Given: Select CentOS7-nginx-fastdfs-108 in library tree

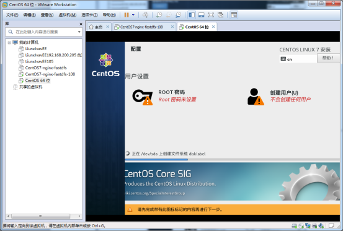Looking at the screenshot, I should coord(50,74).
